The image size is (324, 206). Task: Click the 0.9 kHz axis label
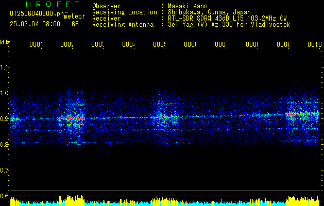(5, 119)
